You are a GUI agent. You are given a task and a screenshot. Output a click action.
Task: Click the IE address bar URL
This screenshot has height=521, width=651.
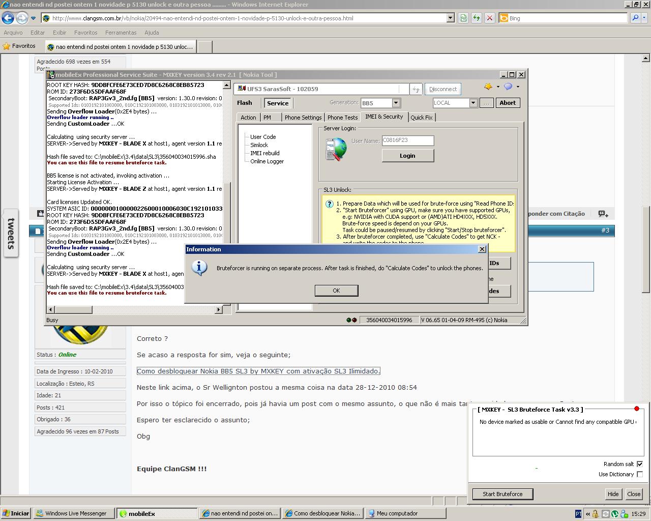coord(202,18)
